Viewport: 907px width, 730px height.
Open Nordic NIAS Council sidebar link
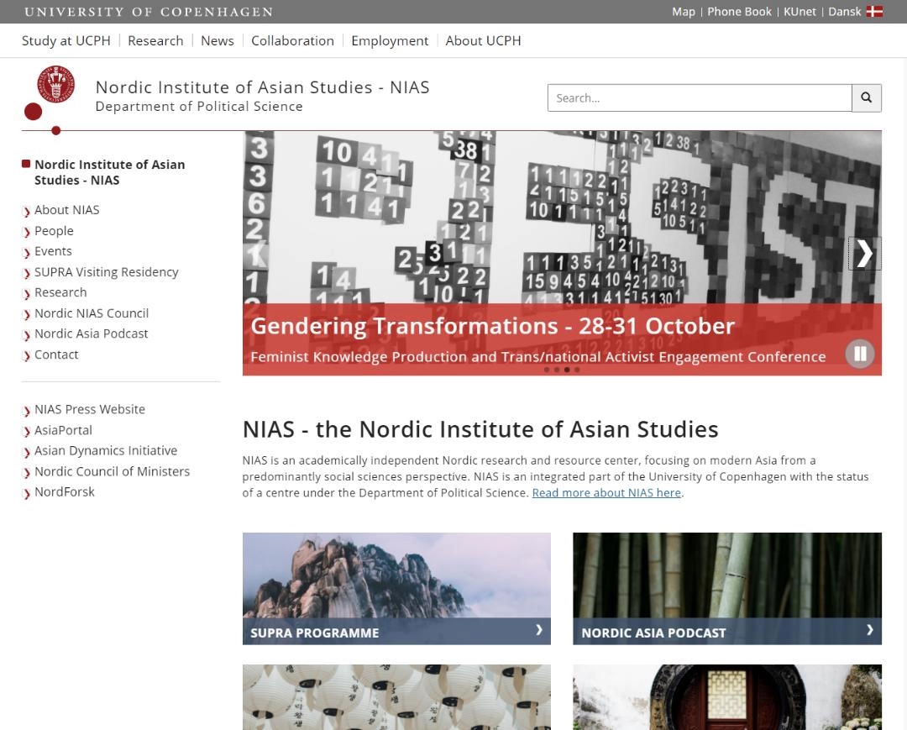[92, 313]
